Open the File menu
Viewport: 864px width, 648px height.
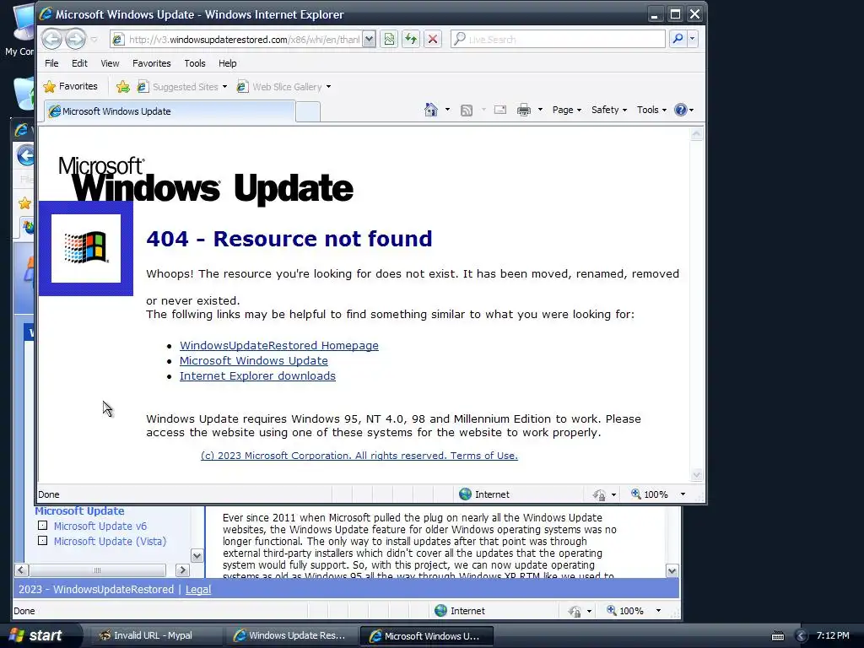pyautogui.click(x=51, y=63)
